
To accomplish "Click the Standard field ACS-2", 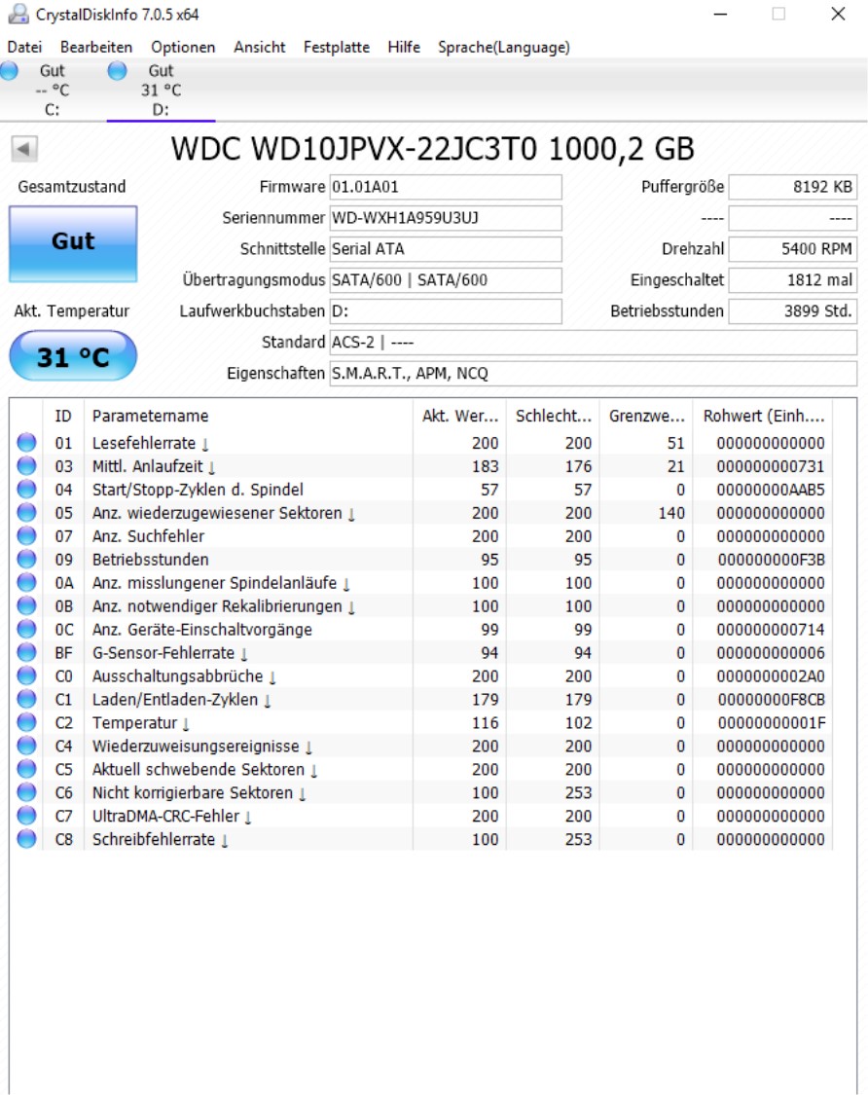I will tap(593, 343).
